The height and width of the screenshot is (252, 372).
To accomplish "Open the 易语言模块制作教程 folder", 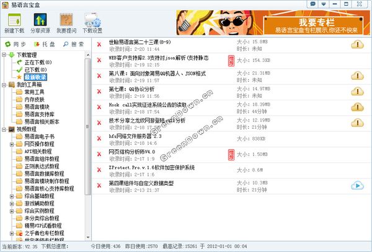I will tap(46, 181).
